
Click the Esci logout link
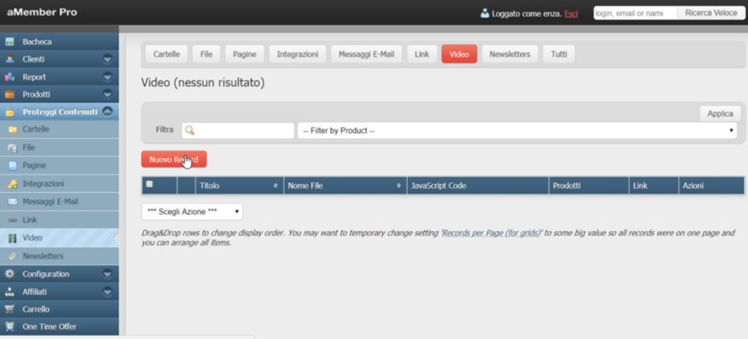pos(571,13)
